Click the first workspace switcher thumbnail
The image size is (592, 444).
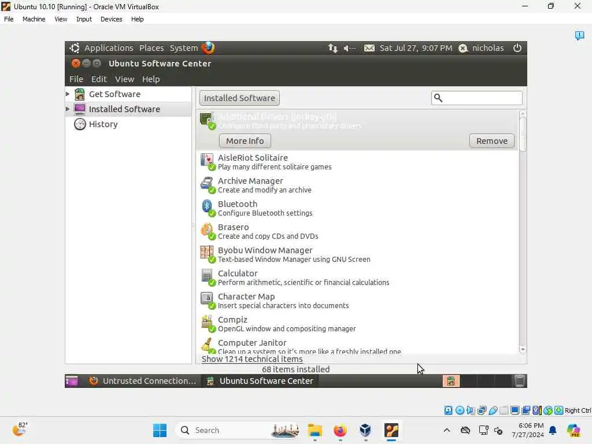[x=451, y=381]
